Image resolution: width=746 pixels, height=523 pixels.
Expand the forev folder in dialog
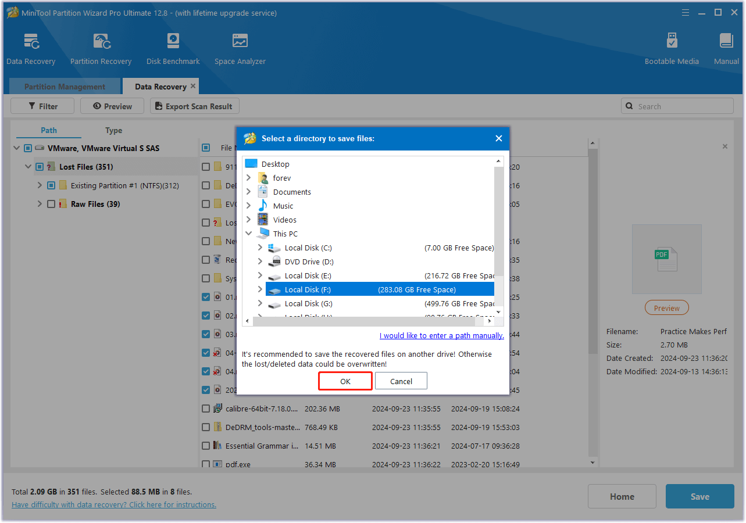tap(249, 178)
